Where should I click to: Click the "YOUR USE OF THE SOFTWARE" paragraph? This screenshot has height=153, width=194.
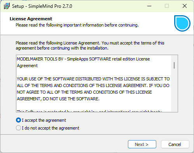(x=93, y=89)
